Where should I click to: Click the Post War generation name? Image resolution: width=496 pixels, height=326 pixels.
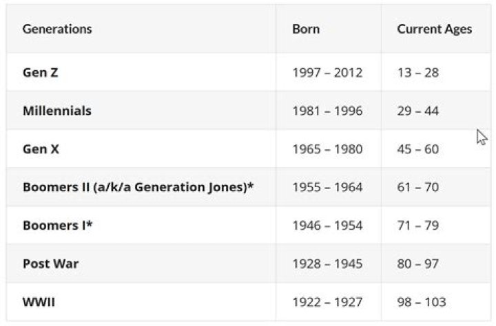coord(50,263)
